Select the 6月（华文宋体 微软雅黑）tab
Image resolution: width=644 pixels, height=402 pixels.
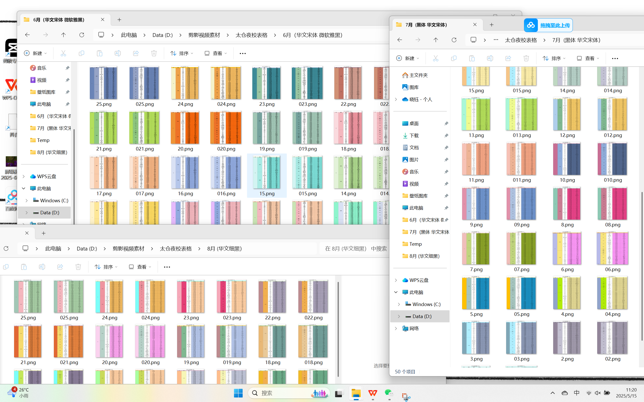pyautogui.click(x=59, y=20)
